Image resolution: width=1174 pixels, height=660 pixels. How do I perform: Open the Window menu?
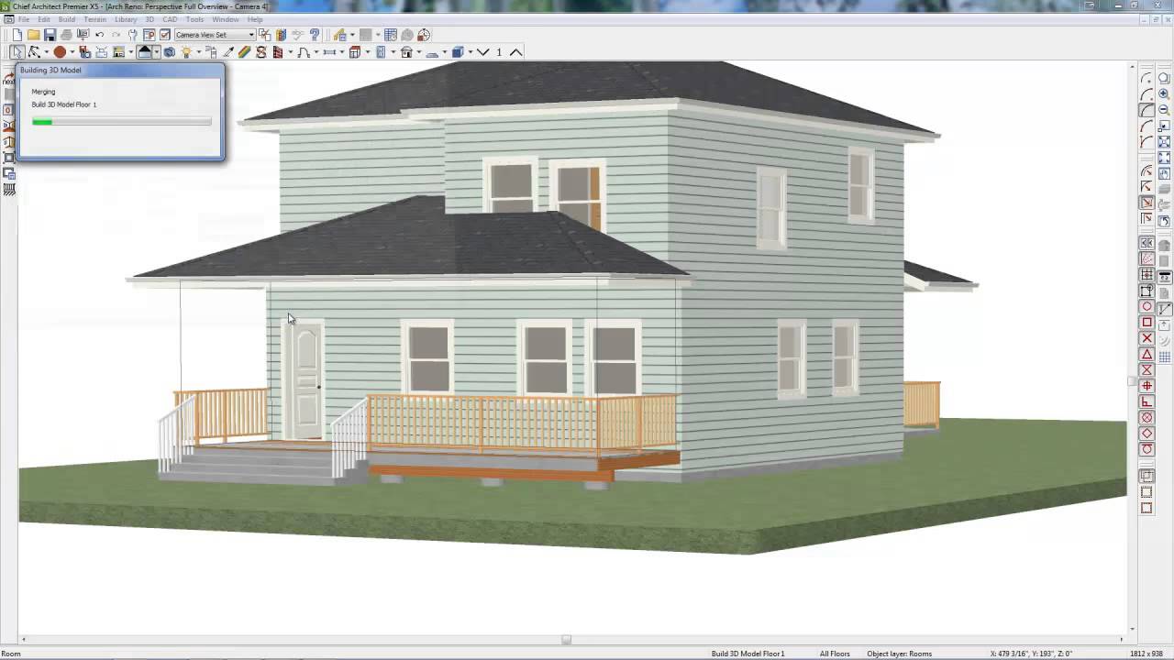(x=226, y=19)
